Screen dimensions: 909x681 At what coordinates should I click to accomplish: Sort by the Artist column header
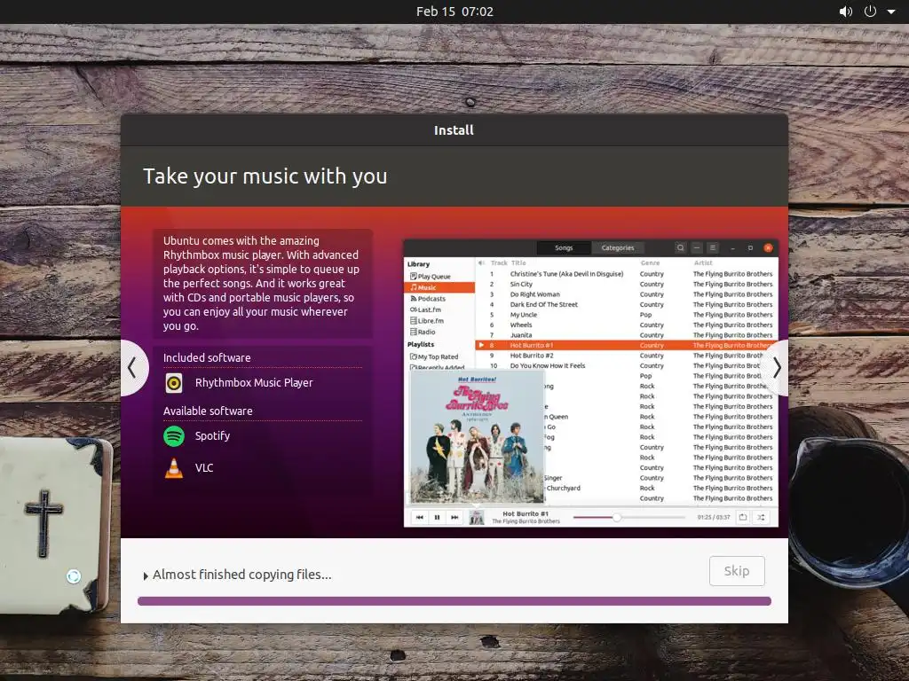coord(703,262)
